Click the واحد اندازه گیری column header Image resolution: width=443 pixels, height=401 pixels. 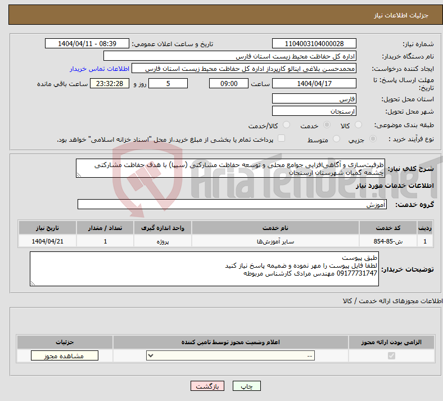162,228
